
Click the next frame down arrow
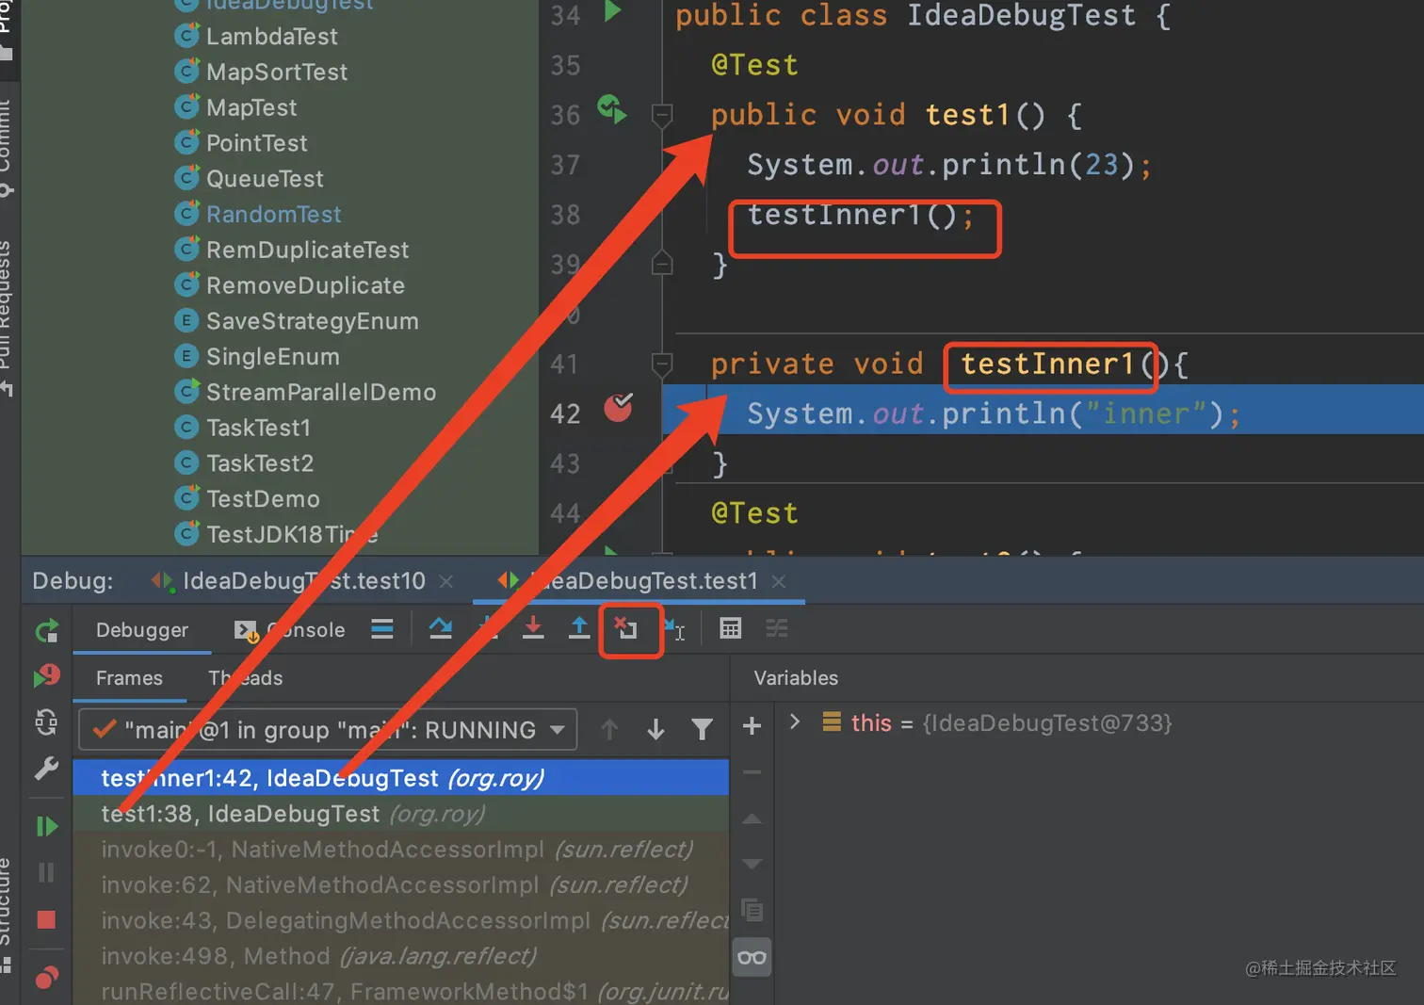click(x=656, y=730)
